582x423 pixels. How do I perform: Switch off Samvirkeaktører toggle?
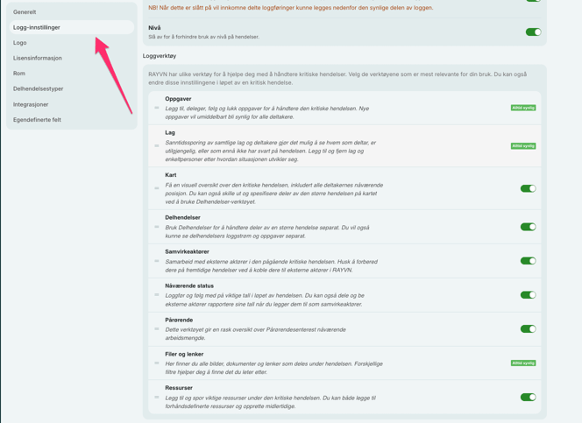point(528,261)
